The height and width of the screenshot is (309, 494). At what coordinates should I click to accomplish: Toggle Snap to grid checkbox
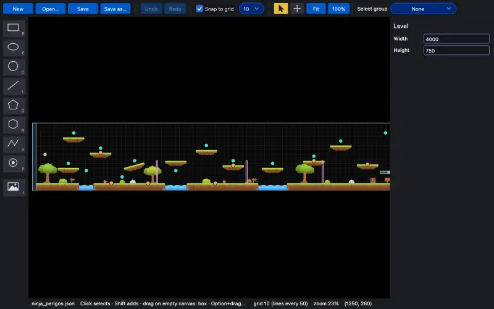(x=199, y=9)
